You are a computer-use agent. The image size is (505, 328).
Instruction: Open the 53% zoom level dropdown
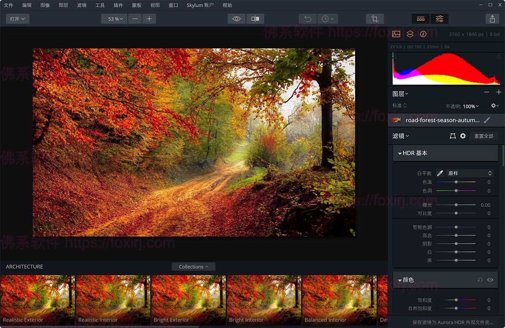tap(114, 19)
